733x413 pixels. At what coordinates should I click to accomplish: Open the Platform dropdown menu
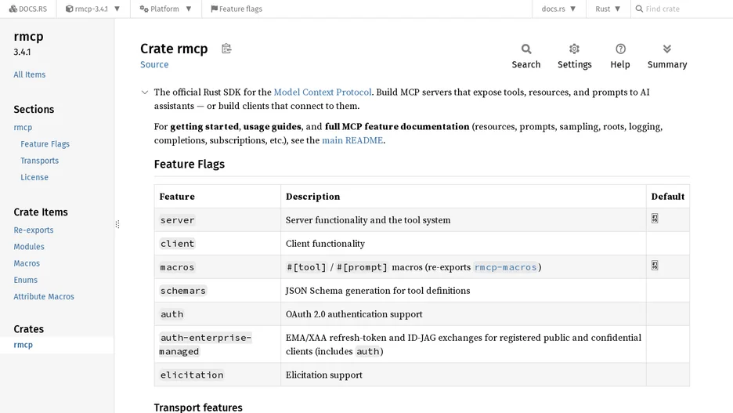point(165,9)
